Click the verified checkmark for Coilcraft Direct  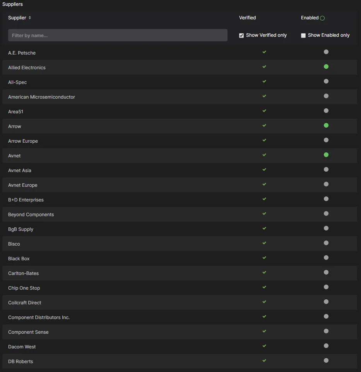click(x=264, y=302)
